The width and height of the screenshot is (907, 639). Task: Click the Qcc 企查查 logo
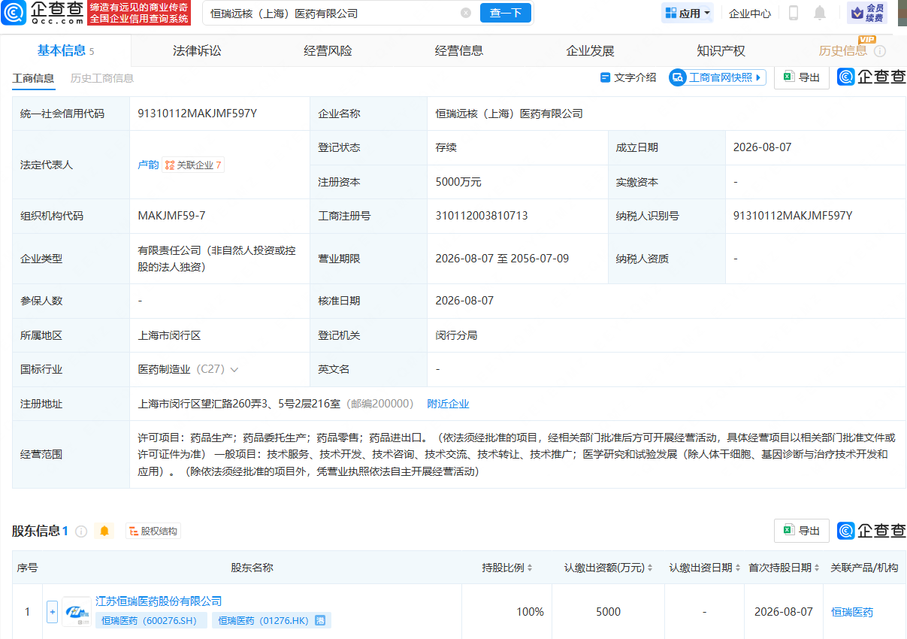43,13
